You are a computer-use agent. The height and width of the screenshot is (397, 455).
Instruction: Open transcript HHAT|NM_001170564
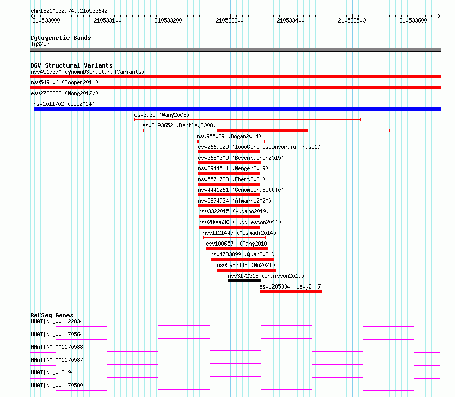tap(57, 334)
